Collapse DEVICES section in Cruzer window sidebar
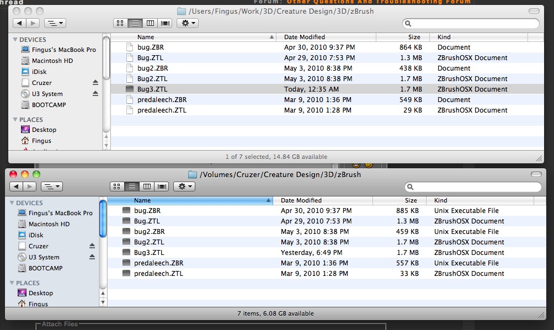The width and height of the screenshot is (554, 330). tap(12, 203)
